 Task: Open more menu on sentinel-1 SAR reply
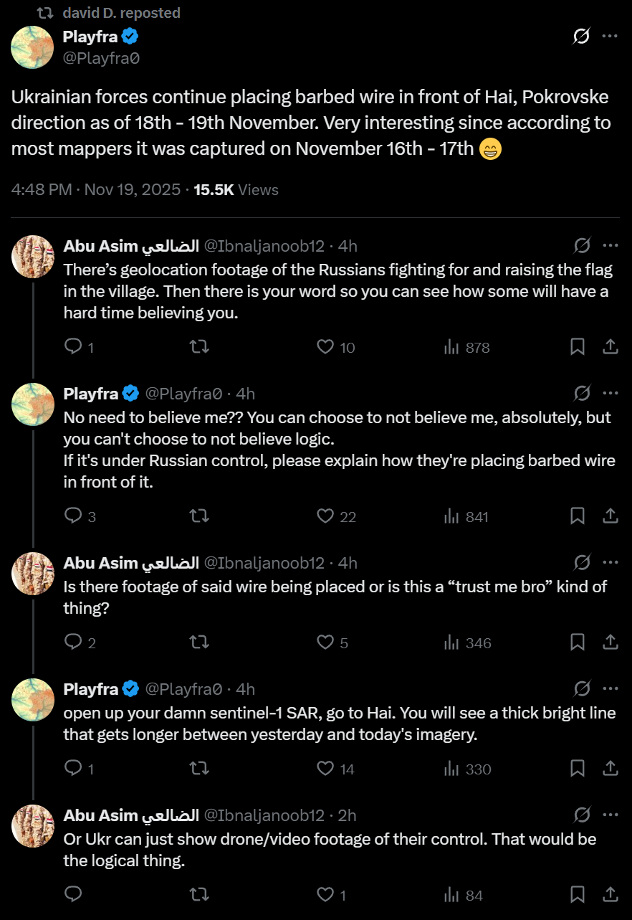click(610, 688)
